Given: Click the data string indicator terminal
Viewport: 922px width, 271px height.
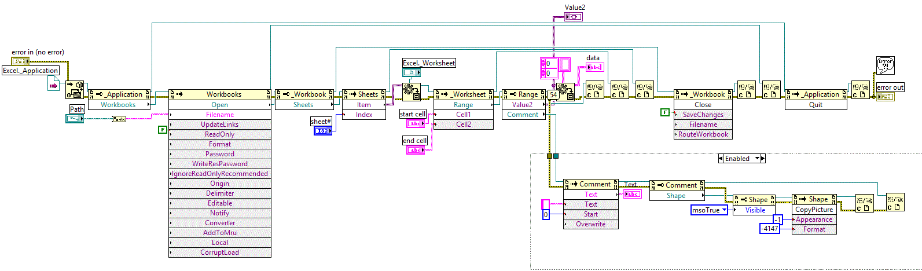Looking at the screenshot, I should [x=594, y=67].
